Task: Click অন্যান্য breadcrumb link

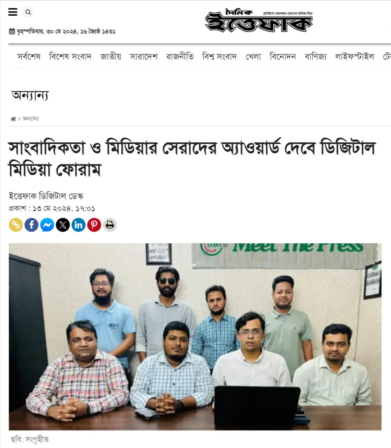Action: coord(31,119)
